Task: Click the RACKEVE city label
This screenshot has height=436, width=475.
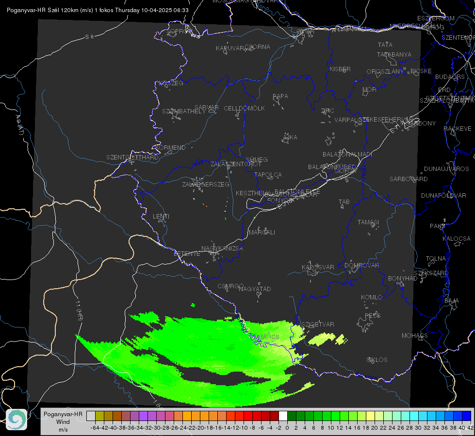Action: point(458,129)
